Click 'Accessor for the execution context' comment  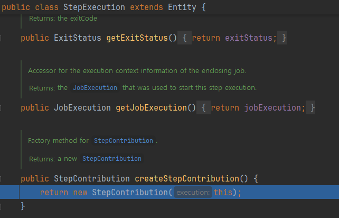click(x=137, y=71)
